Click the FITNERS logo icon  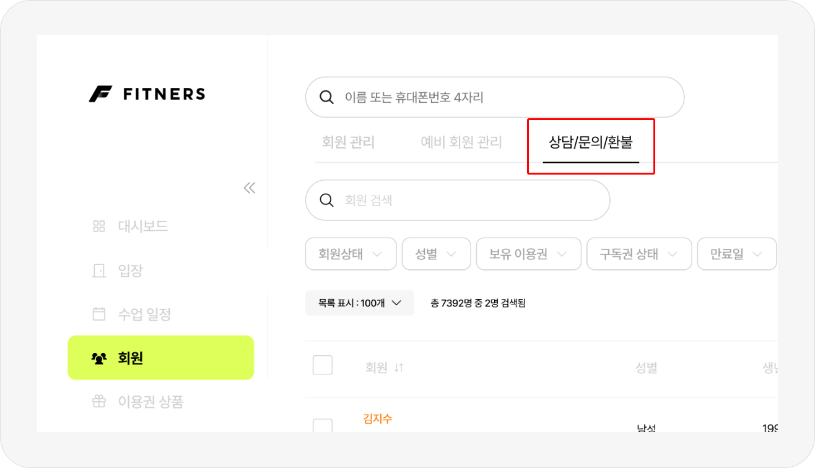coord(100,94)
